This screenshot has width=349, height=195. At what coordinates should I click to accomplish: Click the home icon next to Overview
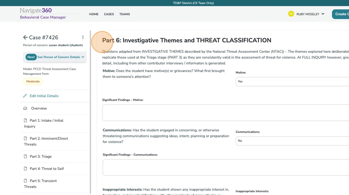(25, 108)
